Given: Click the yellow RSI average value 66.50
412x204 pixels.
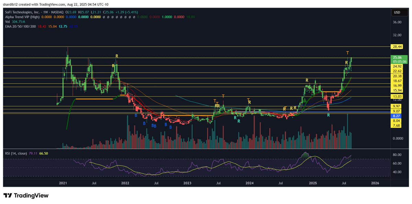Looking at the screenshot, I should tap(44, 153).
